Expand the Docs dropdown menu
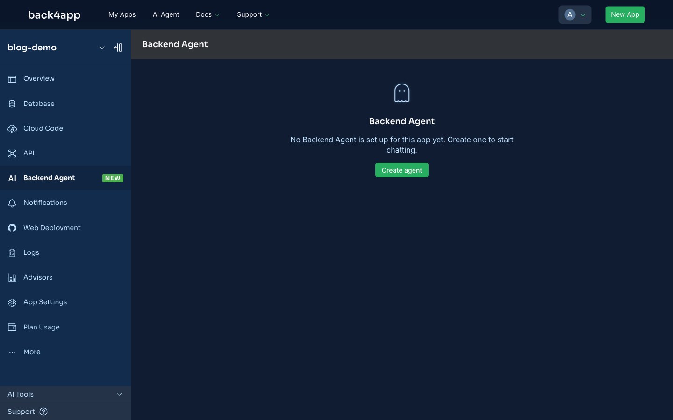 point(208,14)
